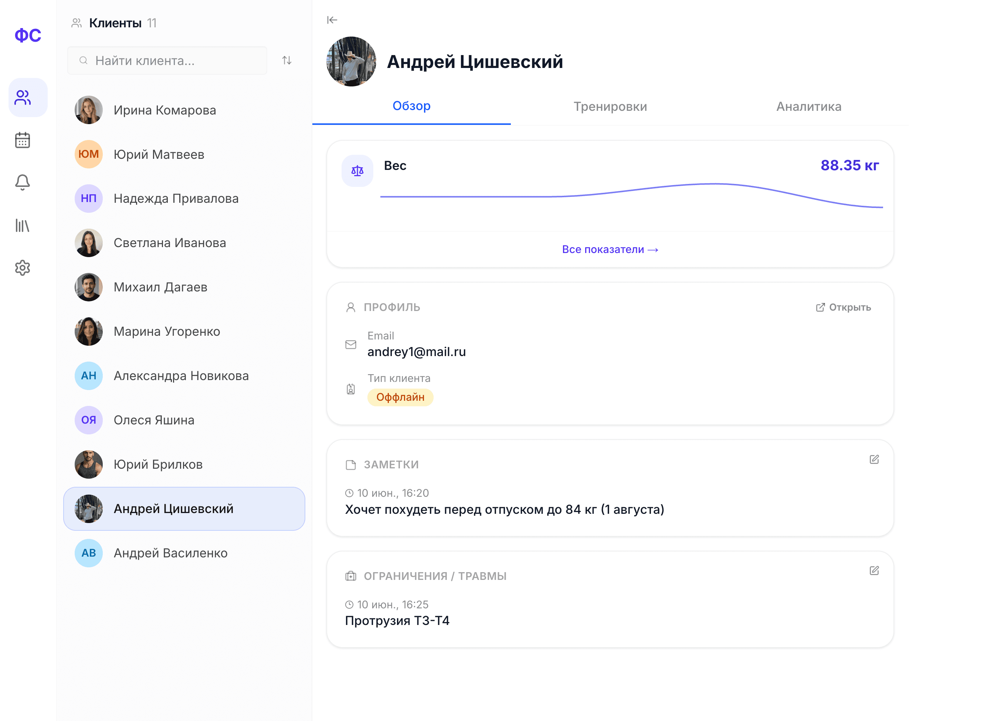Select client Юрий Матвеев
The height and width of the screenshot is (721, 984).
[x=184, y=154]
